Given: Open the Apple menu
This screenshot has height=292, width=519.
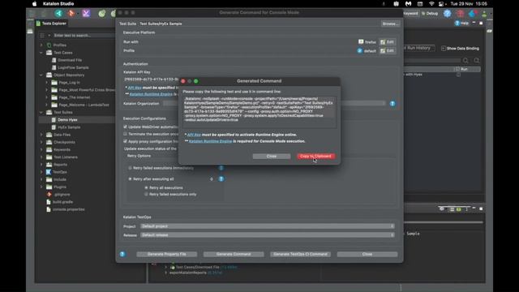Looking at the screenshot, I should pos(34,3).
